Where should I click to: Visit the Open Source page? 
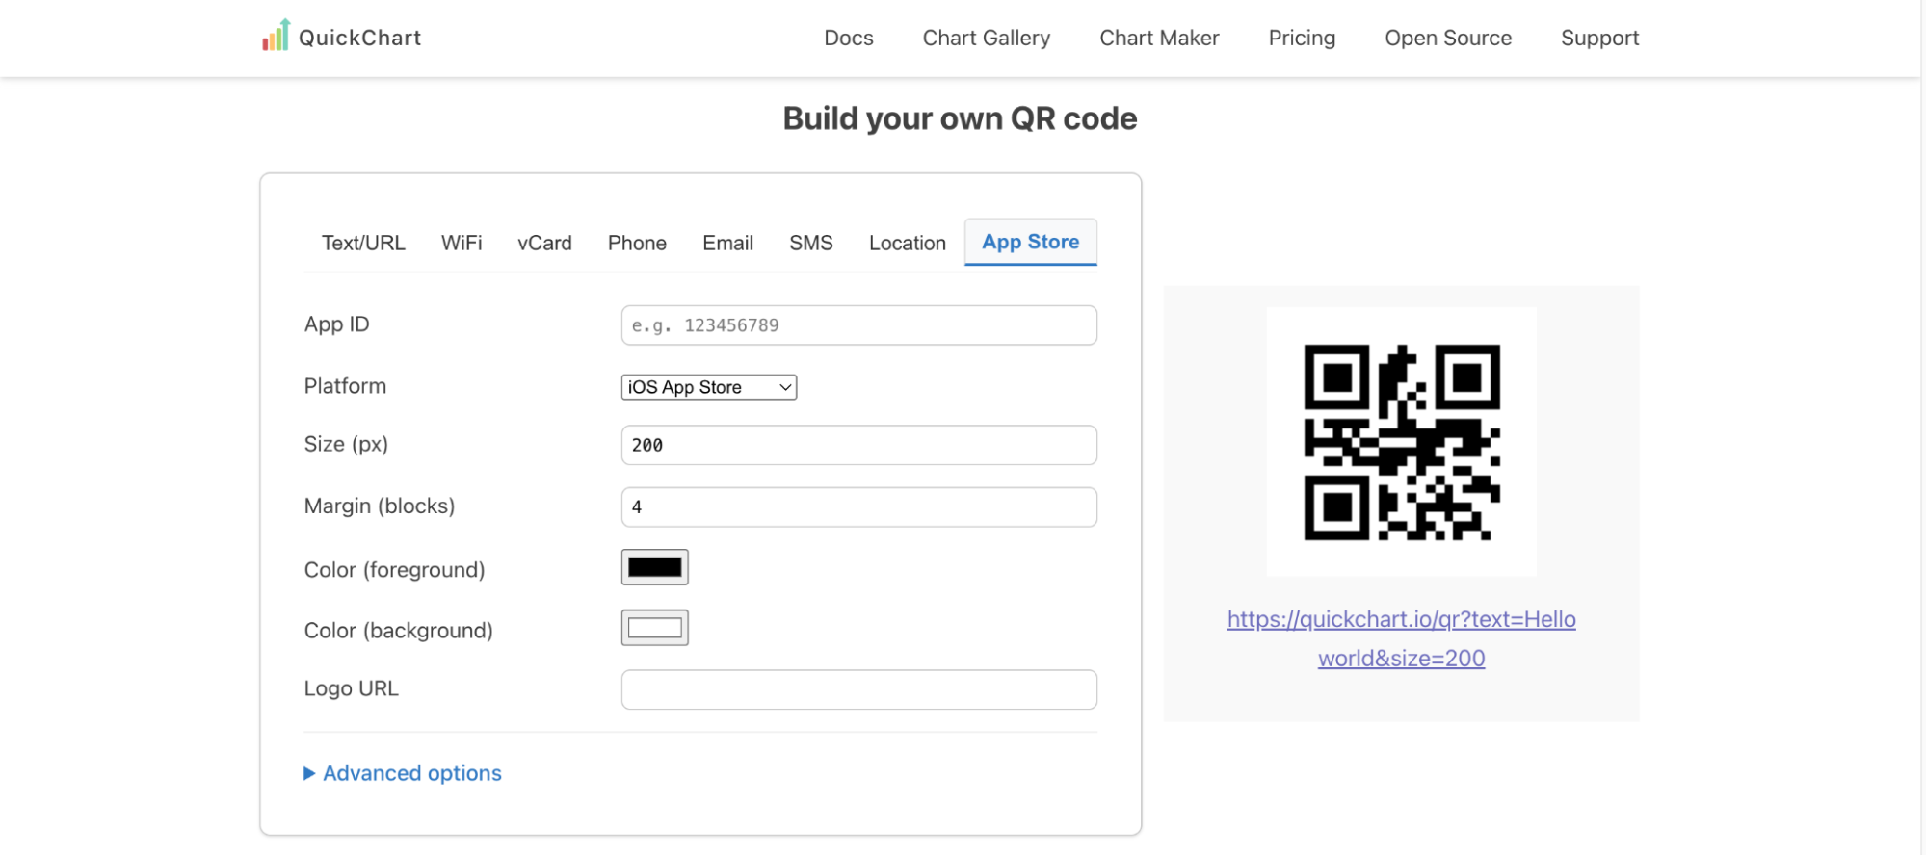click(x=1448, y=38)
